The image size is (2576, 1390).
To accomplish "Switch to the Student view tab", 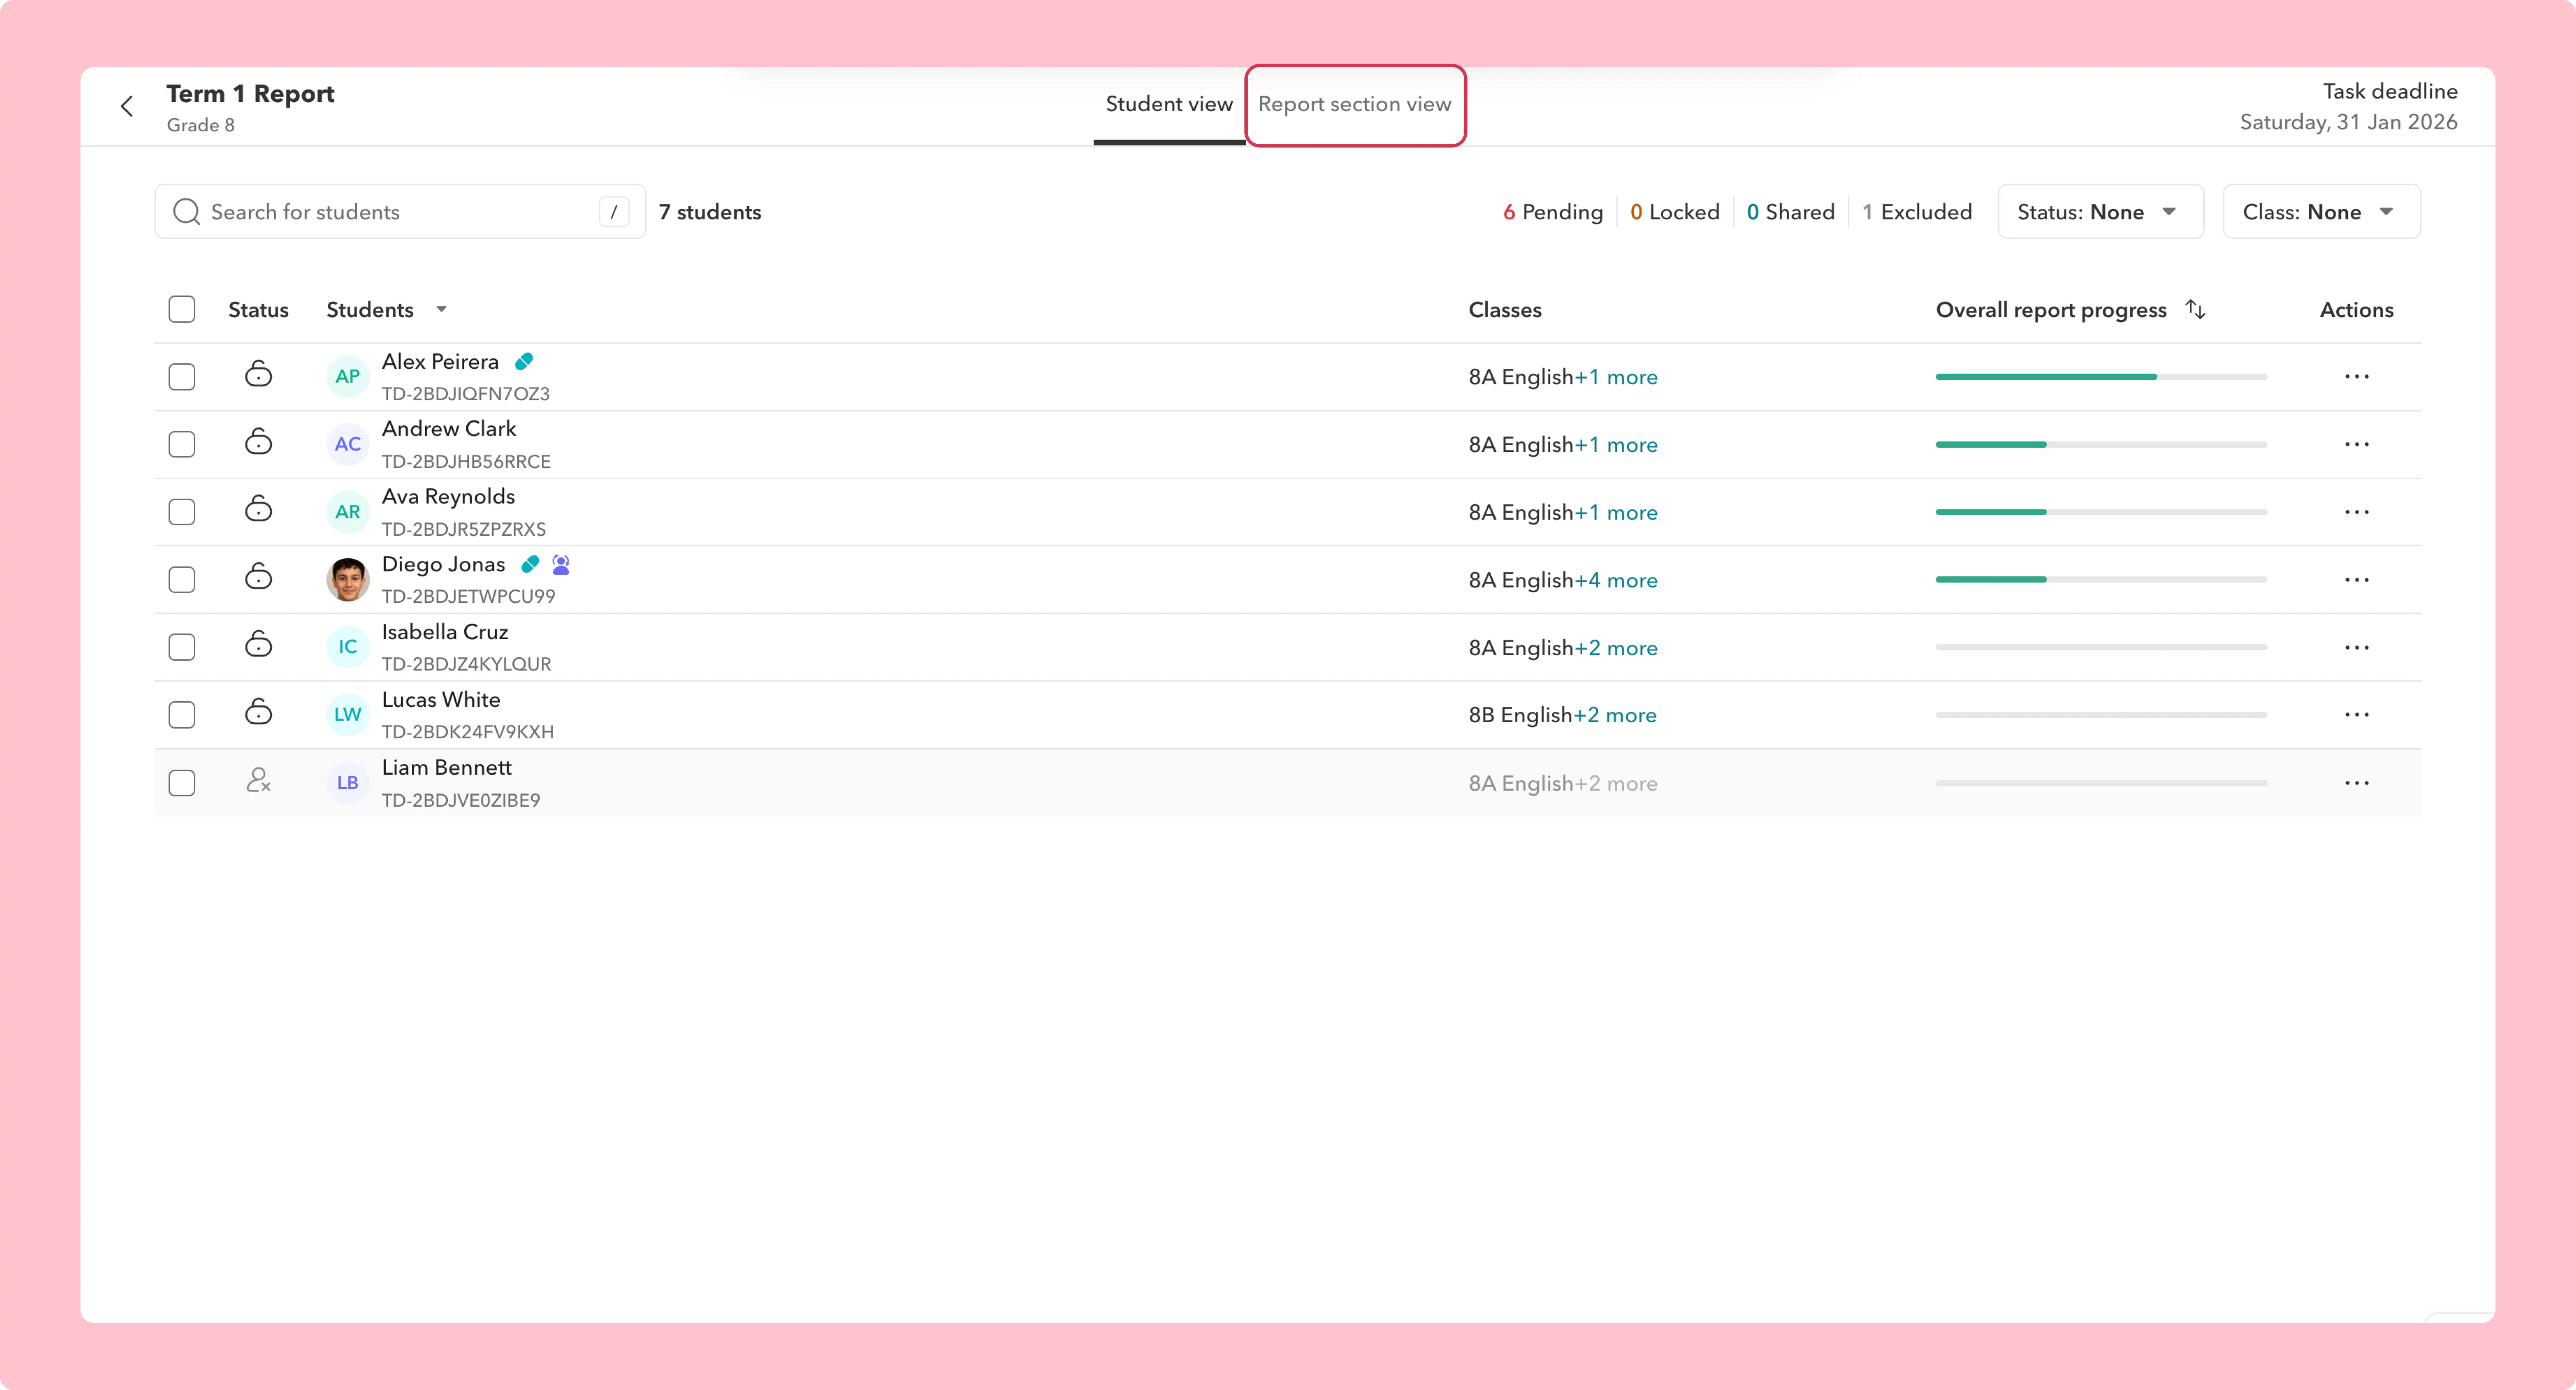I will point(1169,104).
